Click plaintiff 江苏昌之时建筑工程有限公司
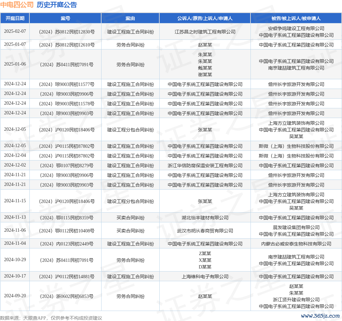Image resolution: width=342 pixels, height=321 pixels. tap(205, 32)
